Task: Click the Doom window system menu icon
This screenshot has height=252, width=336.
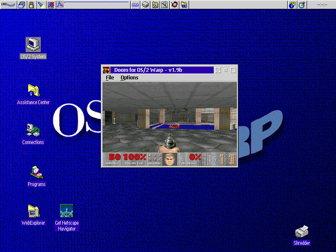Action: coord(106,70)
